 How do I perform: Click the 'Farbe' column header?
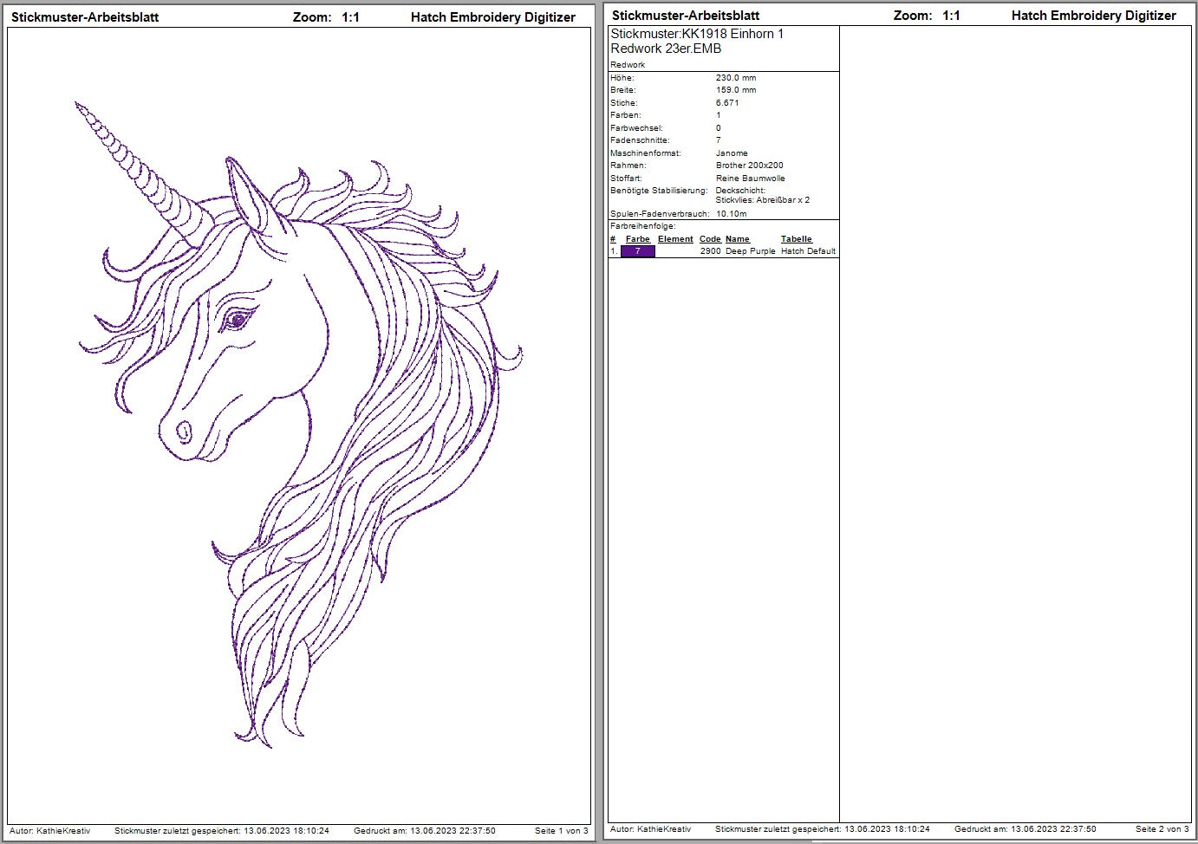point(638,239)
